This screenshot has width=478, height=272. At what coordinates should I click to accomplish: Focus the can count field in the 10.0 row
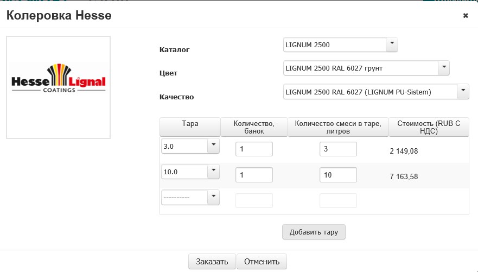click(254, 175)
